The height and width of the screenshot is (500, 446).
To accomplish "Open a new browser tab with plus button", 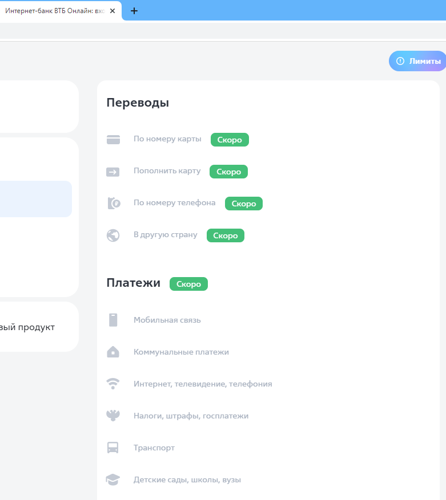I will click(134, 11).
